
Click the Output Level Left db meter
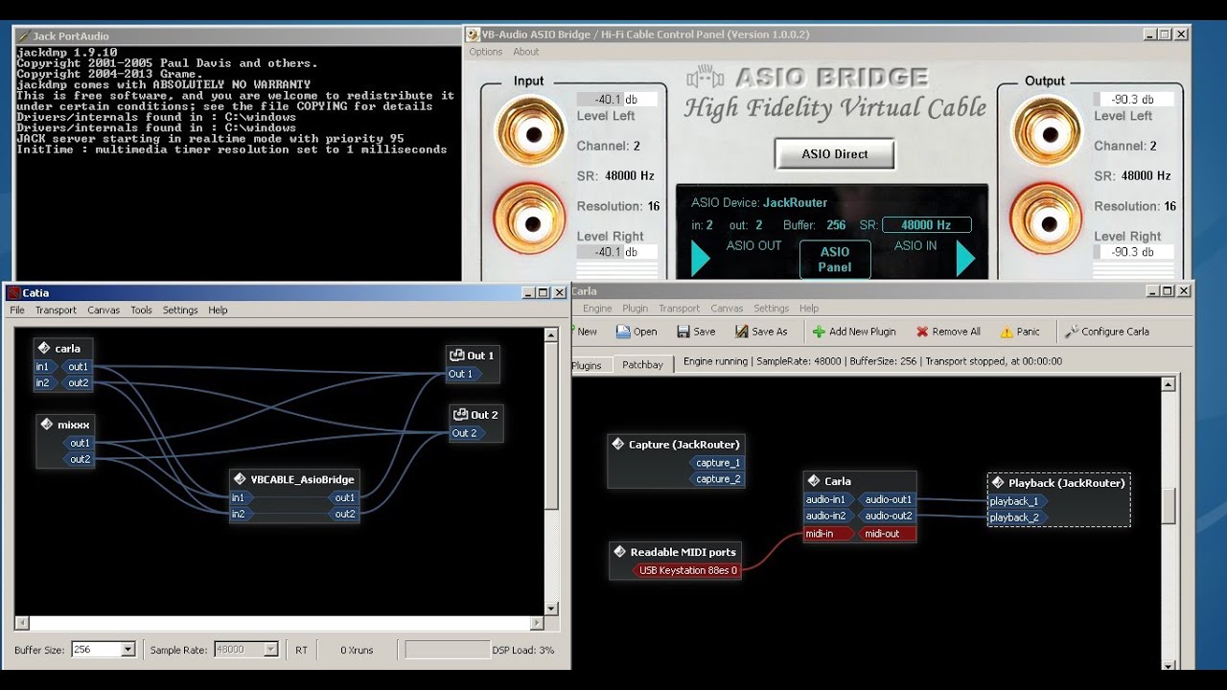coord(1135,100)
